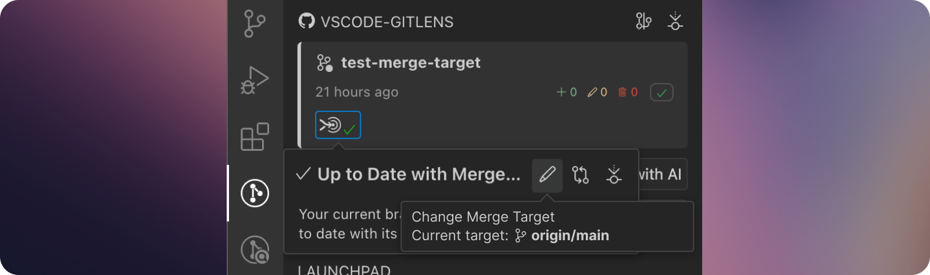The height and width of the screenshot is (275, 930).
Task: Click the red trash deleted files count
Action: 628,92
